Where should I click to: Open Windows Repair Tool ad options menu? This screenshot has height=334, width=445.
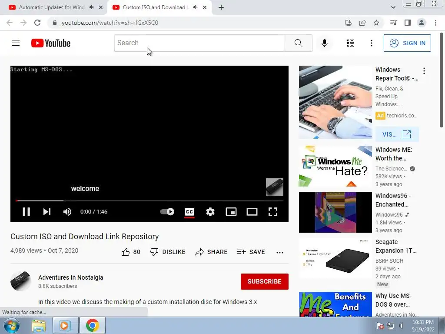[424, 71]
